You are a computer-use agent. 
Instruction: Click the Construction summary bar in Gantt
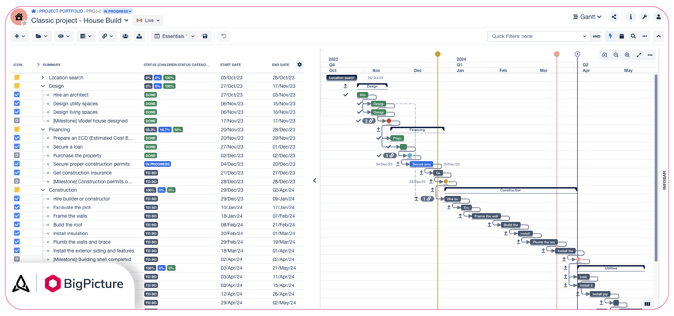pos(510,190)
